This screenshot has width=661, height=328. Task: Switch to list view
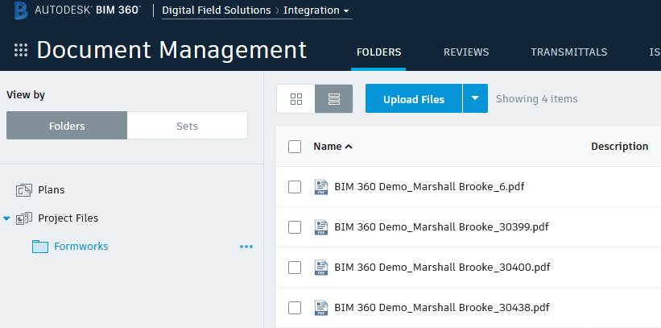click(334, 99)
